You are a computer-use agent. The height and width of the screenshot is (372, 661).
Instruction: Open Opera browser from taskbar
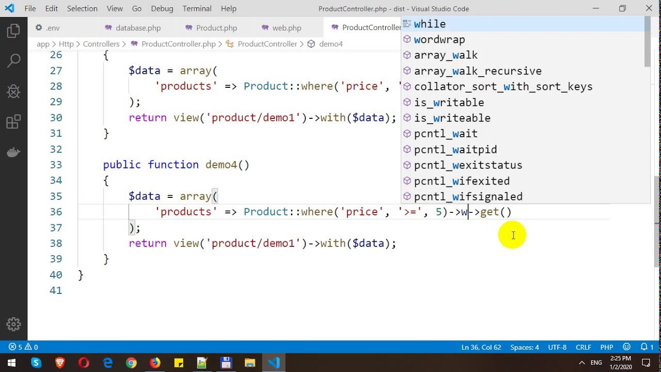click(x=84, y=363)
